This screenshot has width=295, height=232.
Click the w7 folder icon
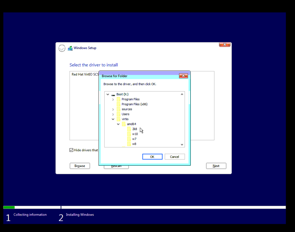coord(129,139)
